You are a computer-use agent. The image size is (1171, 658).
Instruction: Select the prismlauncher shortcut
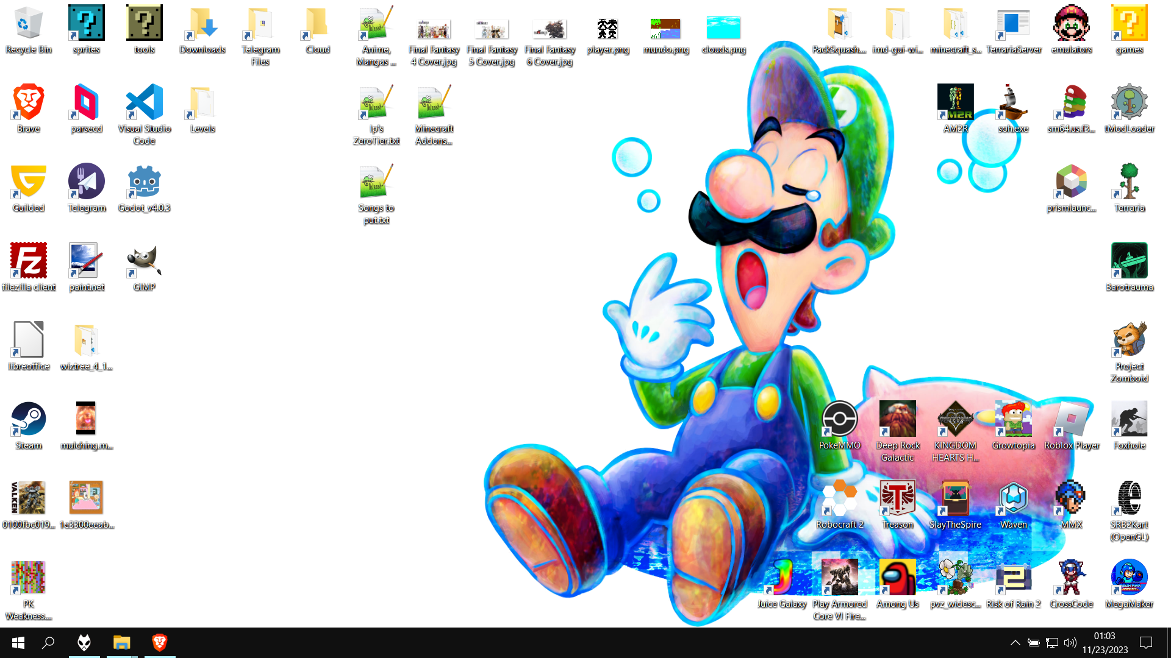(1071, 188)
